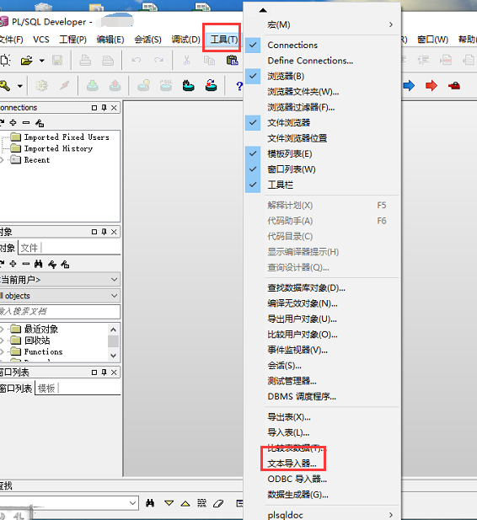Toggle the 文件浏览器 checked menu item
Screen dimensions: 477x520
click(323, 123)
